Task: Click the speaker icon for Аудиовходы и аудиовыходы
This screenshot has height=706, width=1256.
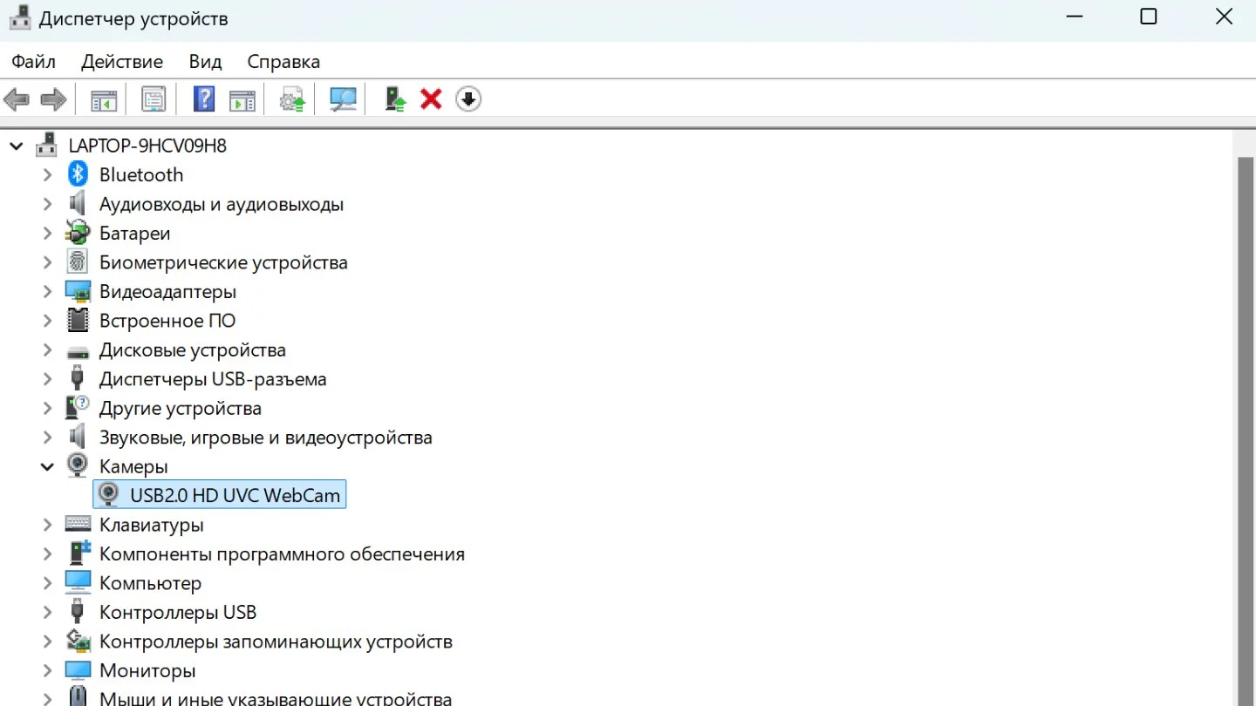Action: (78, 204)
